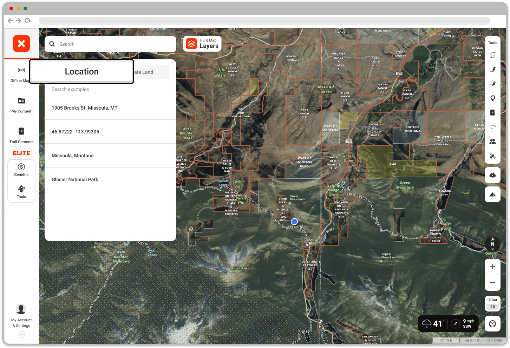
Task: Reset map orientation with North compass
Action: [492, 244]
